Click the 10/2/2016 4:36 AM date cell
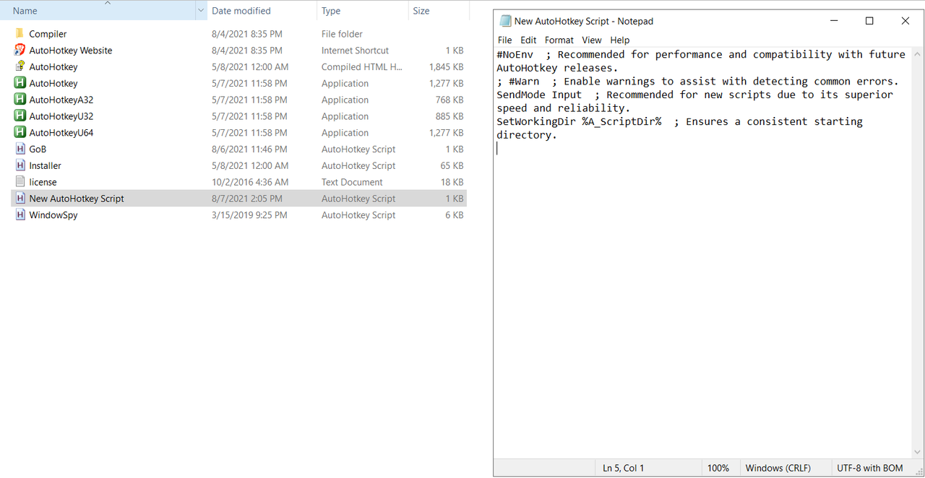This screenshot has width=925, height=478. (x=250, y=182)
